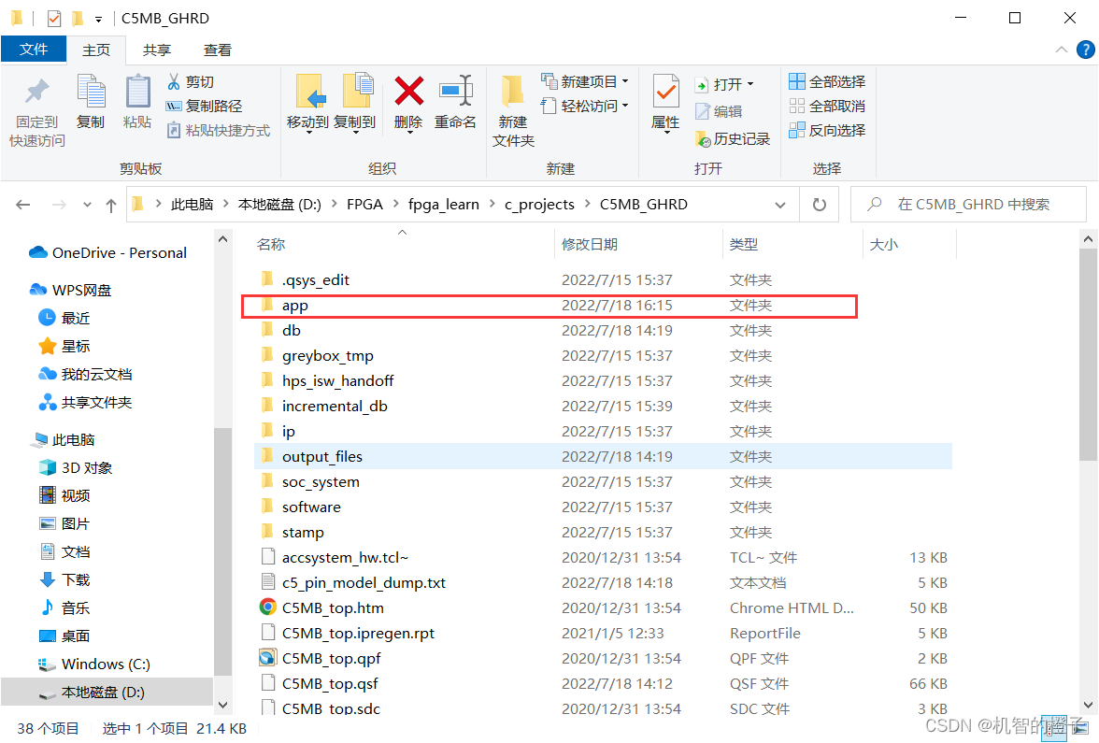
Task: Select 此电脑 in navigation pane
Action: (x=64, y=439)
